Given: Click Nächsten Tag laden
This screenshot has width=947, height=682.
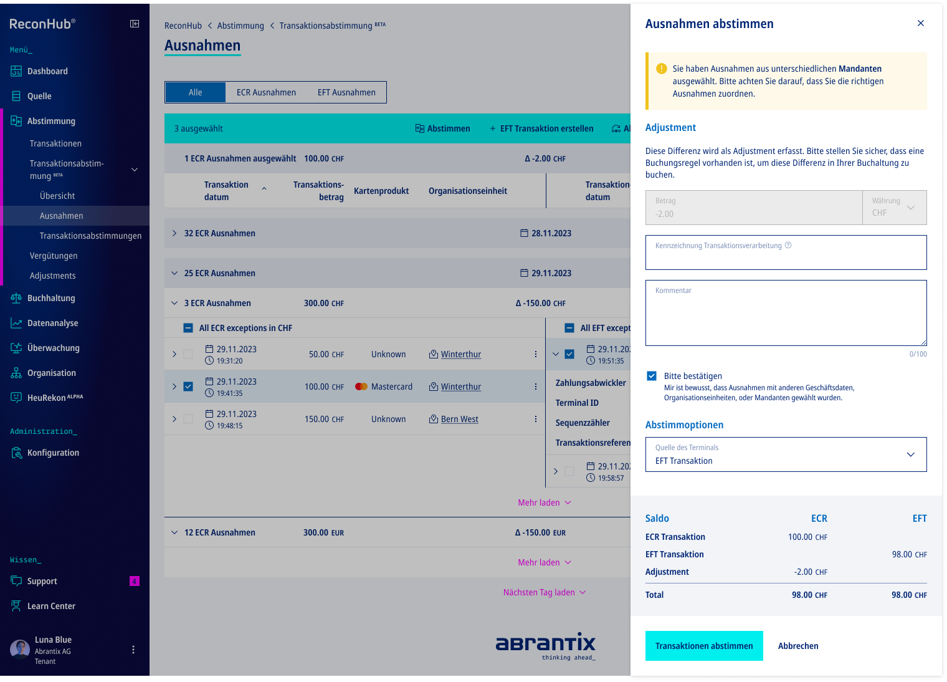Looking at the screenshot, I should click(x=545, y=592).
